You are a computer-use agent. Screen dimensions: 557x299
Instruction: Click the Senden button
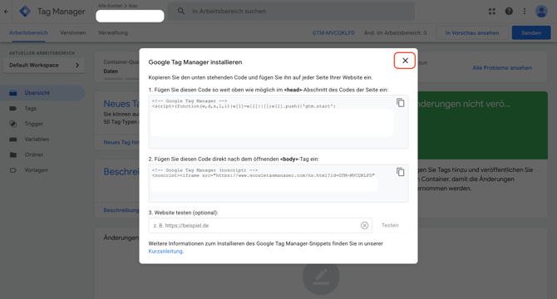coord(531,32)
